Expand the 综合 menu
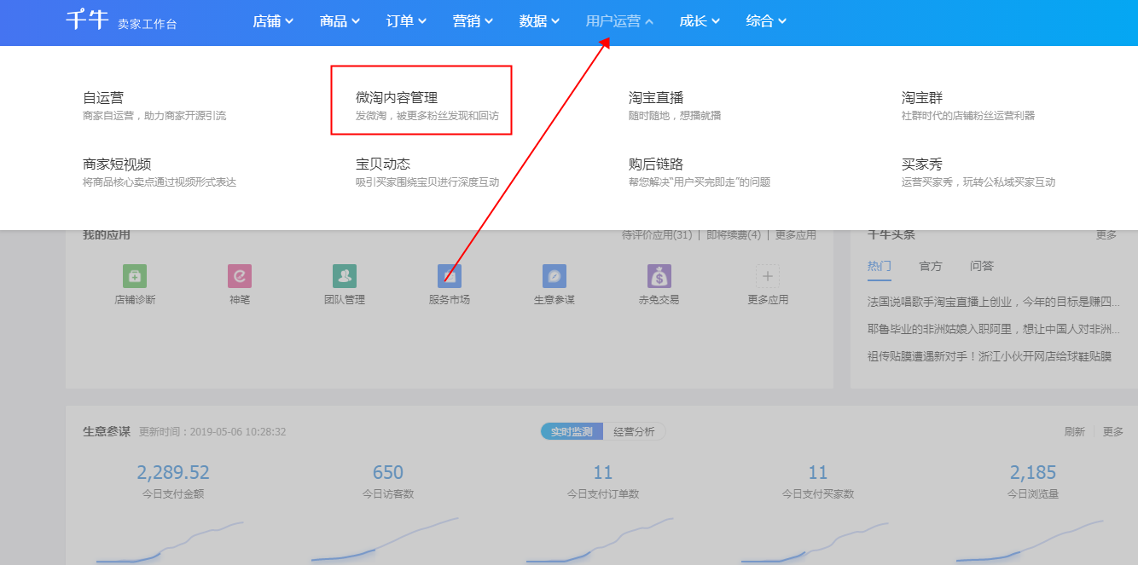 (766, 21)
